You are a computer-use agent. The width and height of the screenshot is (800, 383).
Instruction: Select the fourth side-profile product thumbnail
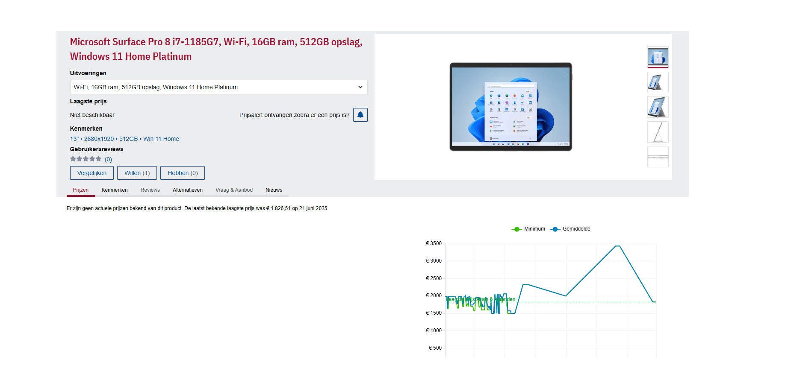(658, 132)
